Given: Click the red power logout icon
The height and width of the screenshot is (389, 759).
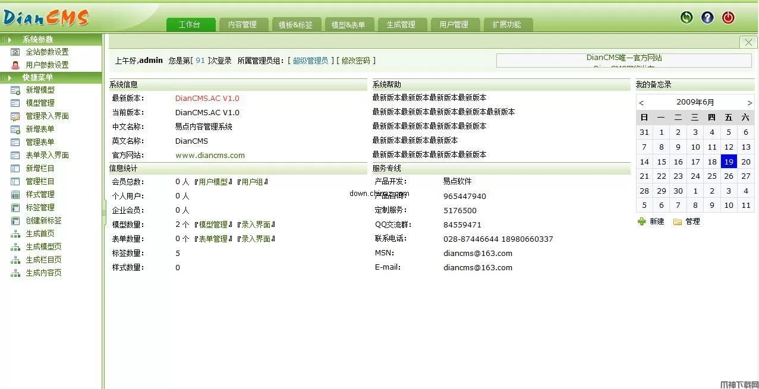Looking at the screenshot, I should pyautogui.click(x=727, y=18).
